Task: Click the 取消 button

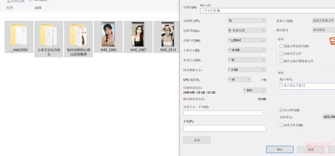Action: click(311, 149)
